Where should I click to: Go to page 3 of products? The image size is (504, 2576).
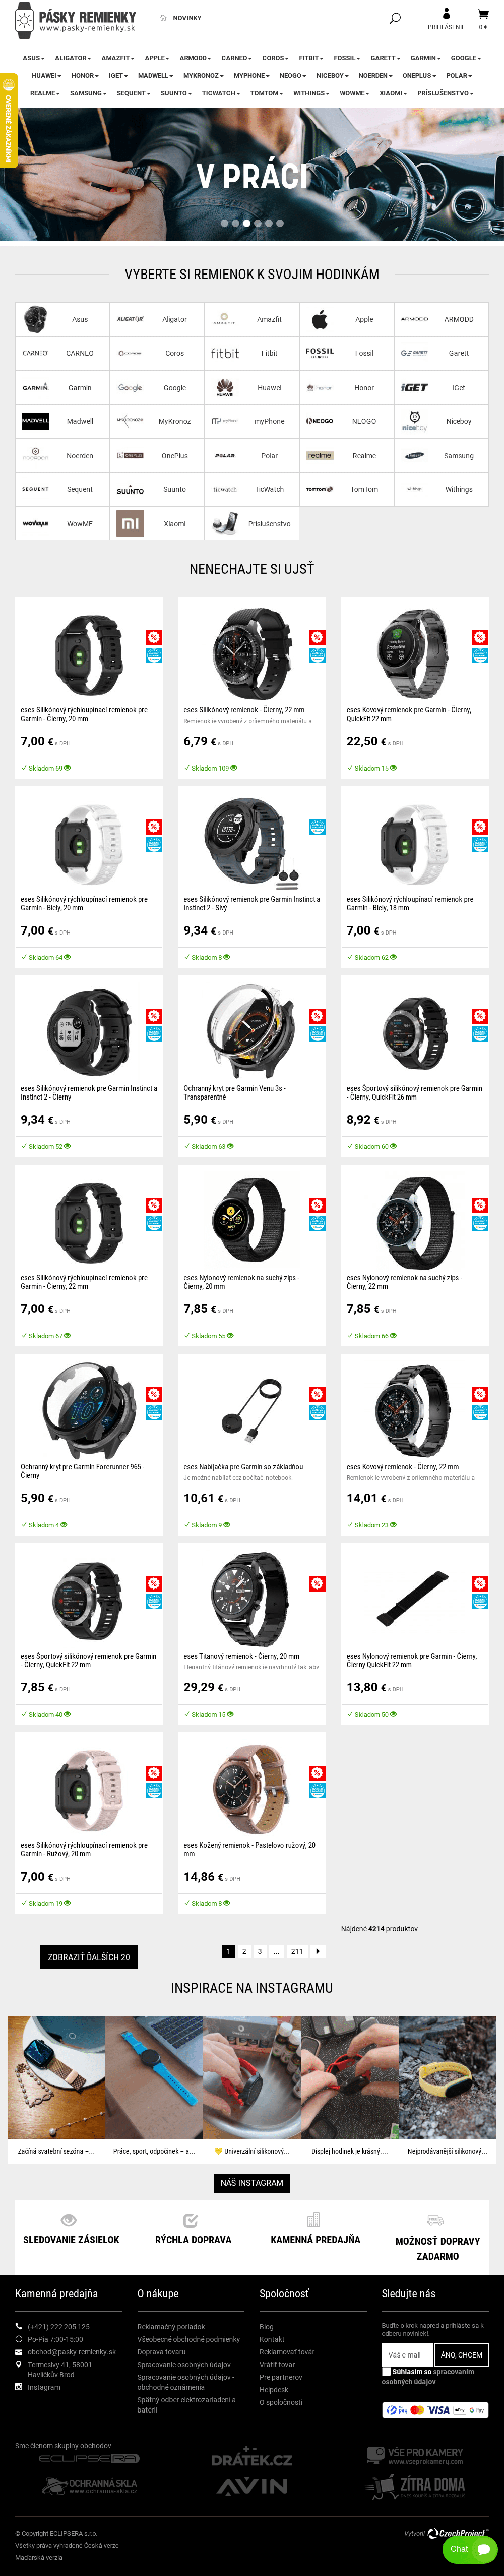(x=260, y=1950)
